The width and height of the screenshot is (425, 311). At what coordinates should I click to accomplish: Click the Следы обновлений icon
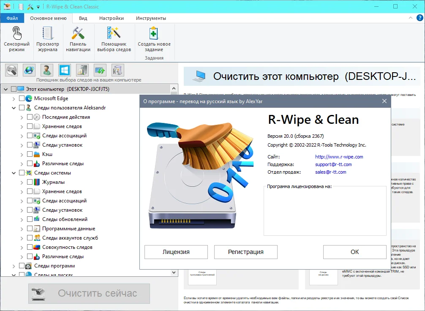pyautogui.click(x=37, y=219)
